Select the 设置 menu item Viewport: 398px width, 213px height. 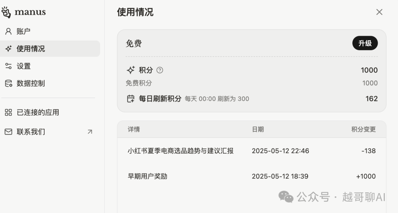(x=50, y=66)
